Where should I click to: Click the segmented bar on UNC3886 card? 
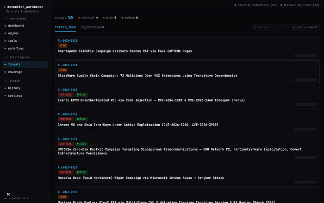tap(305, 158)
